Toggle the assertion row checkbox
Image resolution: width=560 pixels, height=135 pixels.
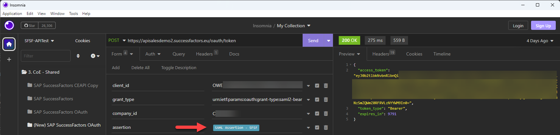[317, 128]
